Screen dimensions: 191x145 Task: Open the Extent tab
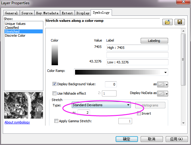(x=67, y=13)
